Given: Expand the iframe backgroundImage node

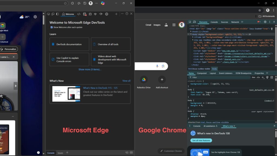Looking at the screenshot, I should click(x=193, y=37).
